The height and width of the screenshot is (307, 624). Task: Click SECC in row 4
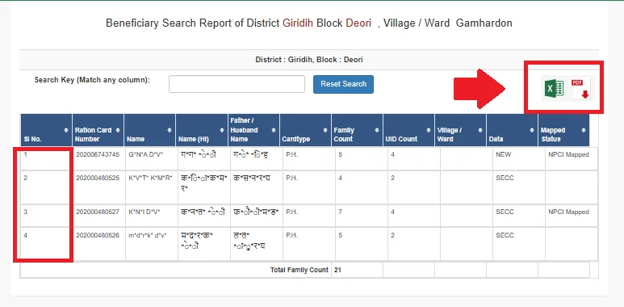click(x=505, y=235)
